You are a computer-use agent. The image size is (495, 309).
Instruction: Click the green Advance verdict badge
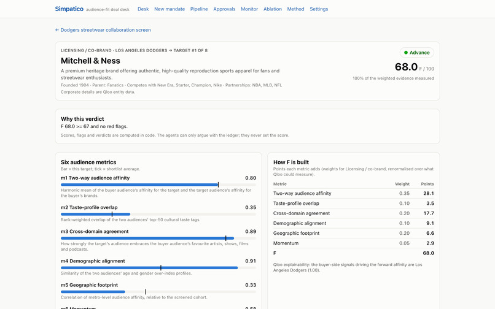point(417,53)
